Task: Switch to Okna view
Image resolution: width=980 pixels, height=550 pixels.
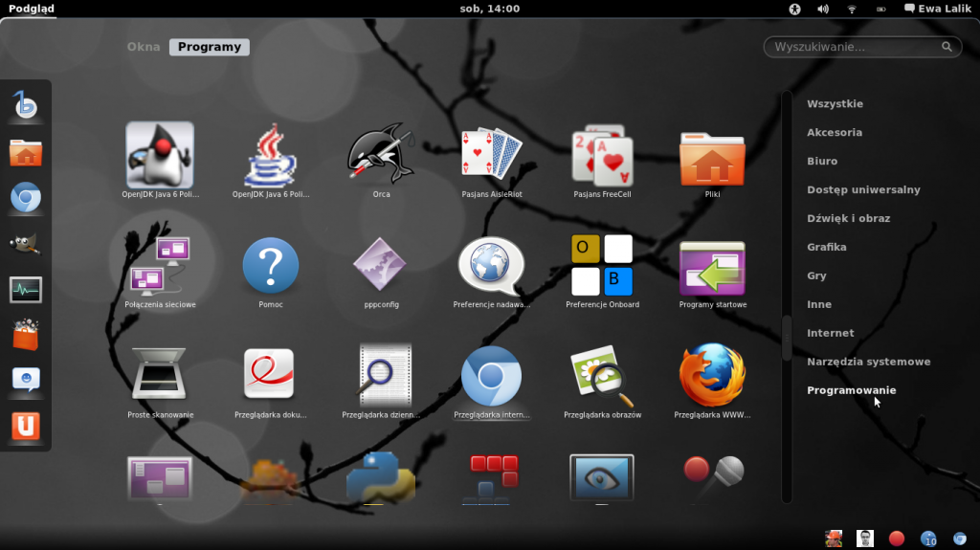Action: pyautogui.click(x=144, y=47)
